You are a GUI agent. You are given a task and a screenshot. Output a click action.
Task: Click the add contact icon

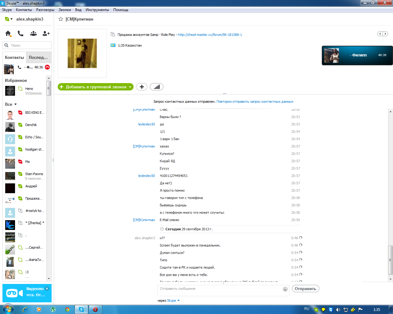46,33
